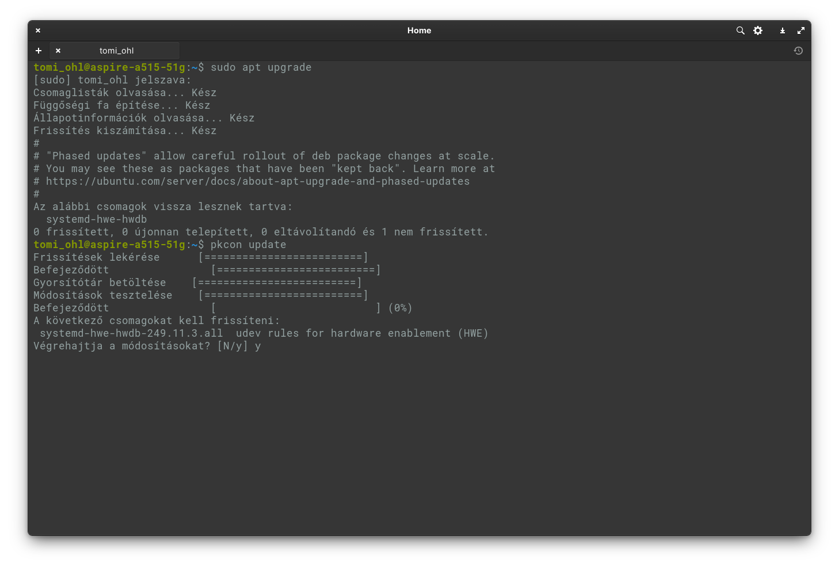The image size is (839, 571).
Task: Add a new tab with the plus icon
Action: [39, 51]
